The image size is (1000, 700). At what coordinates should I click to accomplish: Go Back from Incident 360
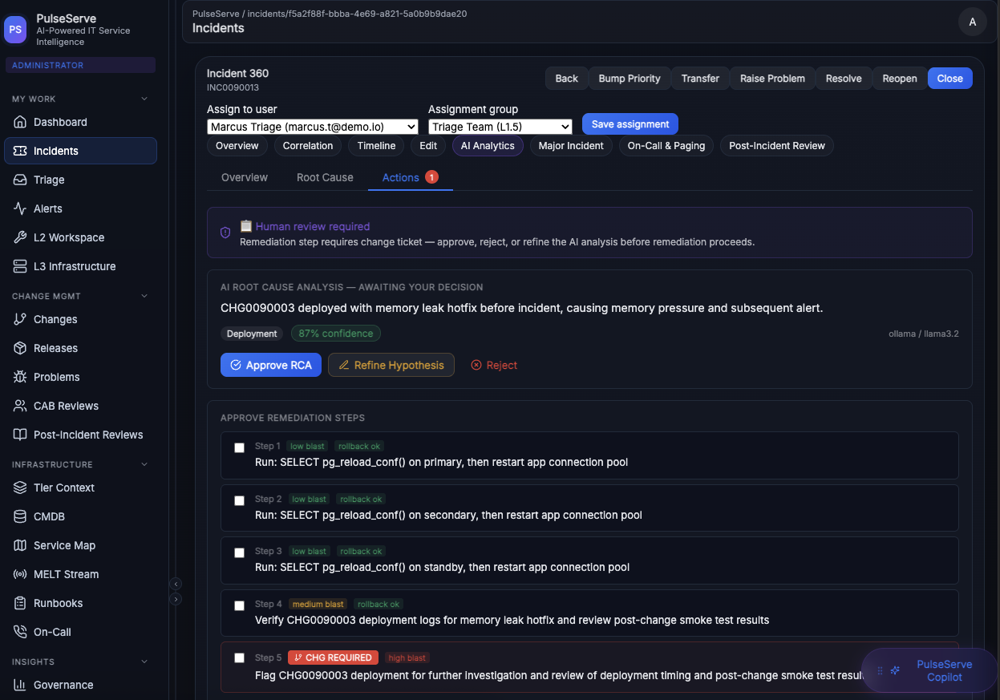point(567,78)
